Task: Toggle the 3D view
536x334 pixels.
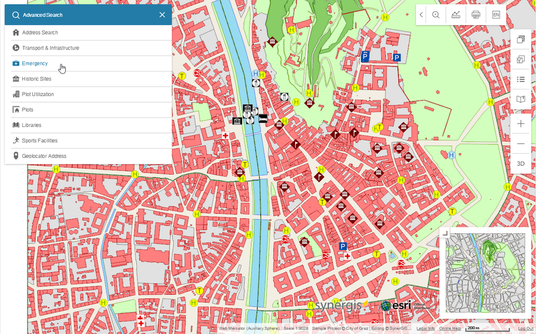Action: point(520,164)
